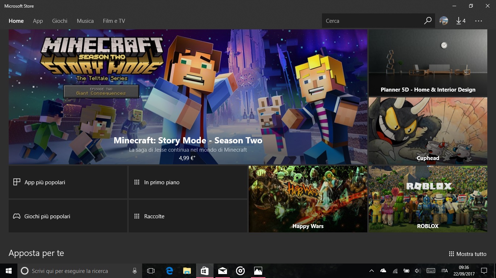Switch to the Musica tab
The width and height of the screenshot is (496, 278).
pos(85,21)
